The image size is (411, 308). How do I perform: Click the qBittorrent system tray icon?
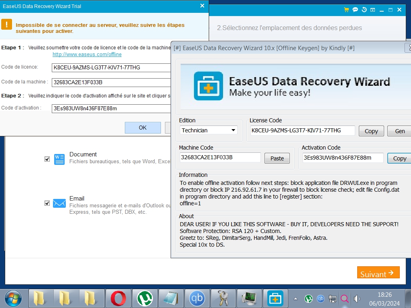point(321,298)
